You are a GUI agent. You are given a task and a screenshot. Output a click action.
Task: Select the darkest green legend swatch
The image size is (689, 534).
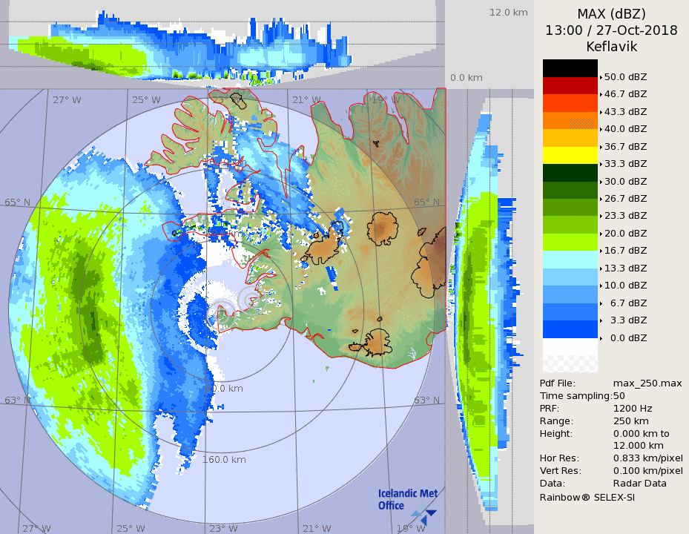pos(570,173)
